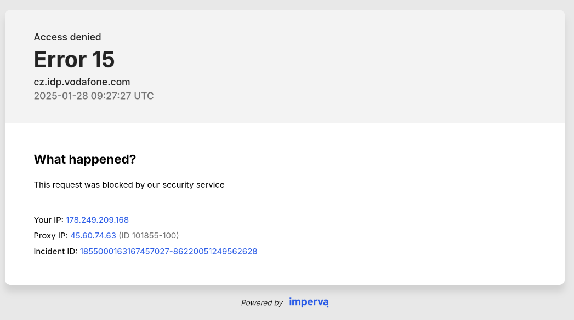Select the Incident ID number
This screenshot has height=320, width=574.
tap(168, 251)
